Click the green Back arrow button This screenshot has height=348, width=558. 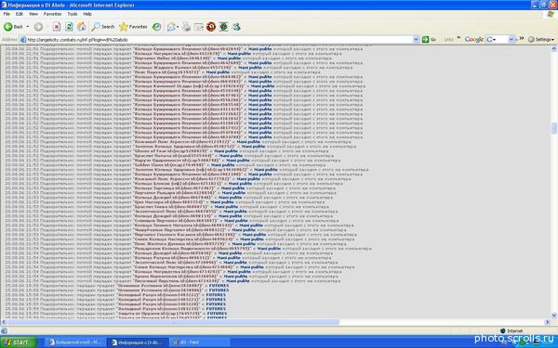coord(8,27)
